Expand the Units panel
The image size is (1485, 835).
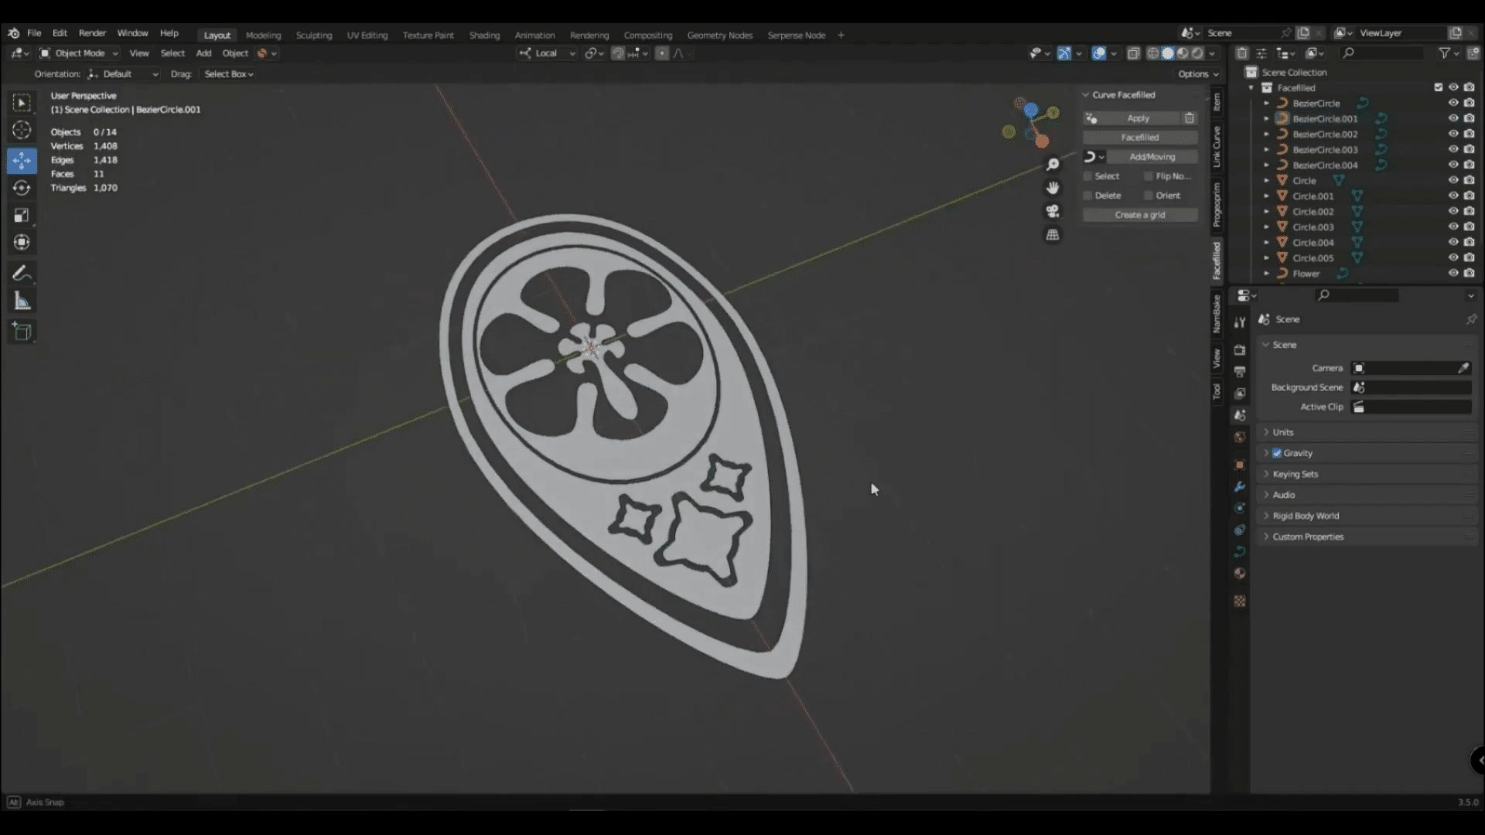click(1283, 432)
